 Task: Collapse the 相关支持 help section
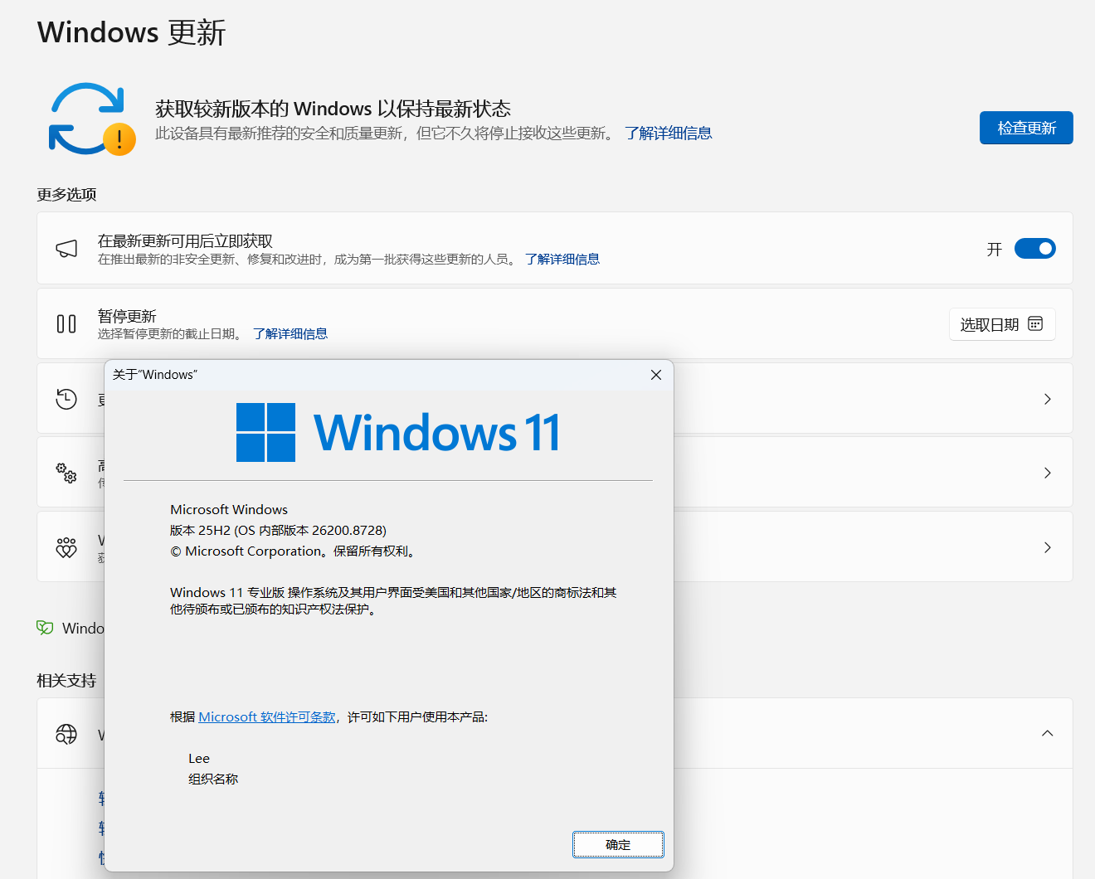pyautogui.click(x=1048, y=733)
